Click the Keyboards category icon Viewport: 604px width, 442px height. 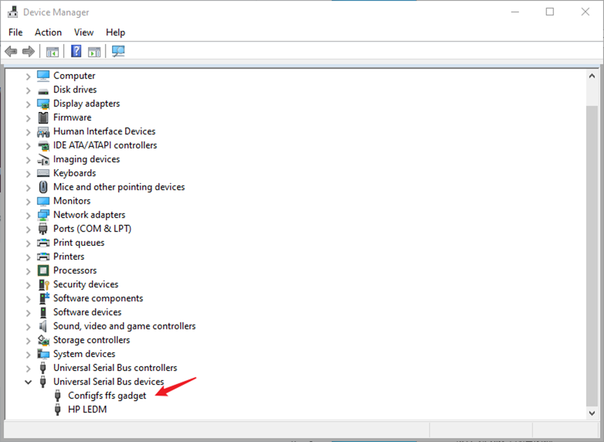click(x=43, y=173)
